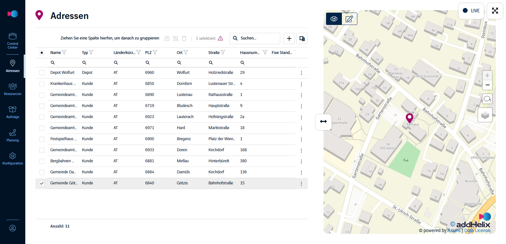Screen dimensions: 506x244
Task: Open filter for the PLZ column
Action: (x=155, y=52)
